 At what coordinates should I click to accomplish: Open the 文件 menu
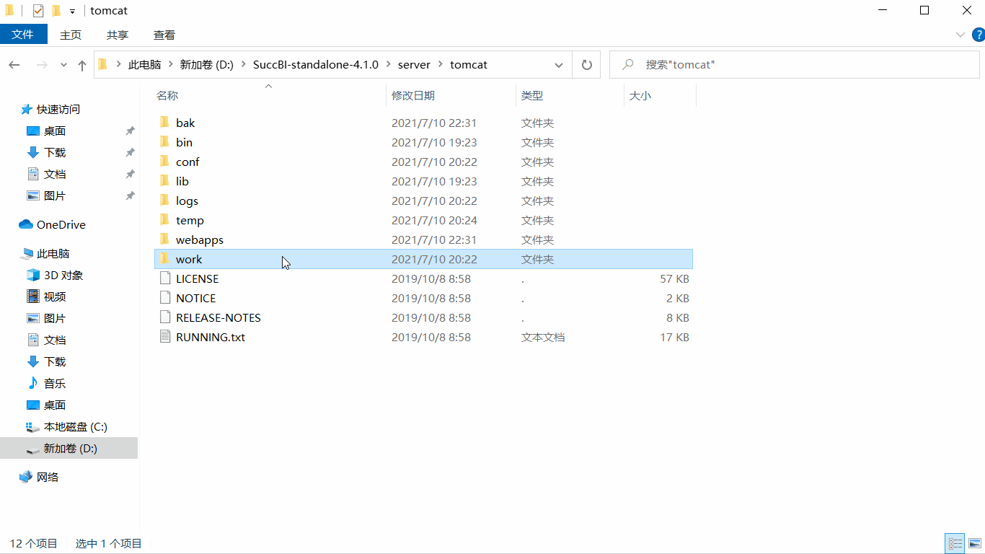24,34
